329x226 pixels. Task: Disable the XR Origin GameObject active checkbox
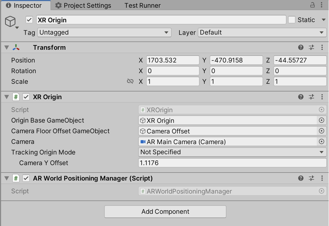[x=29, y=20]
